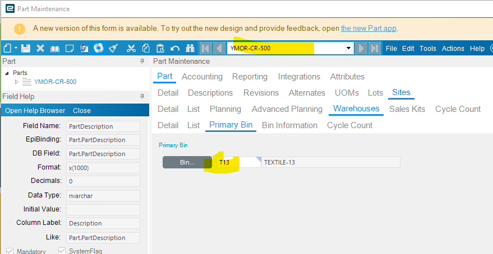Click the Undo arrow toolbar icon
The height and width of the screenshot is (254, 493).
click(175, 48)
